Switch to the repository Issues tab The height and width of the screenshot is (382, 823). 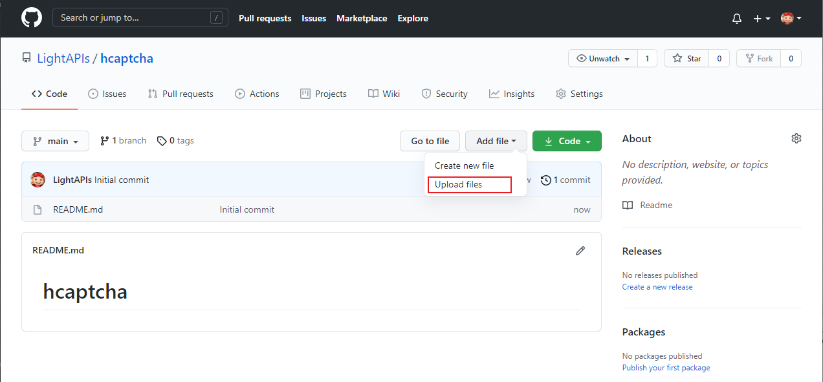[107, 94]
